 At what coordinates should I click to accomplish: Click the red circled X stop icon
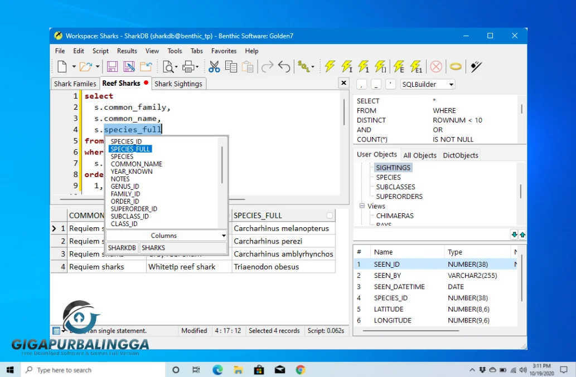tap(436, 67)
